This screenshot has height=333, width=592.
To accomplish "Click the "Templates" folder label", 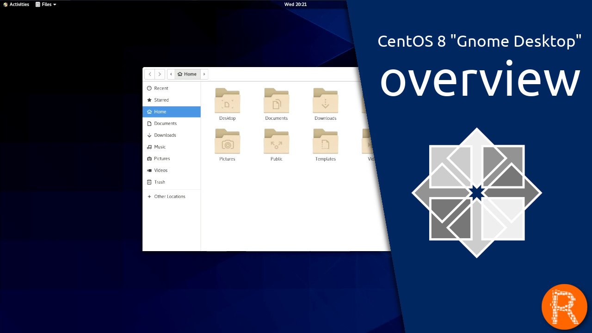I will [x=326, y=159].
